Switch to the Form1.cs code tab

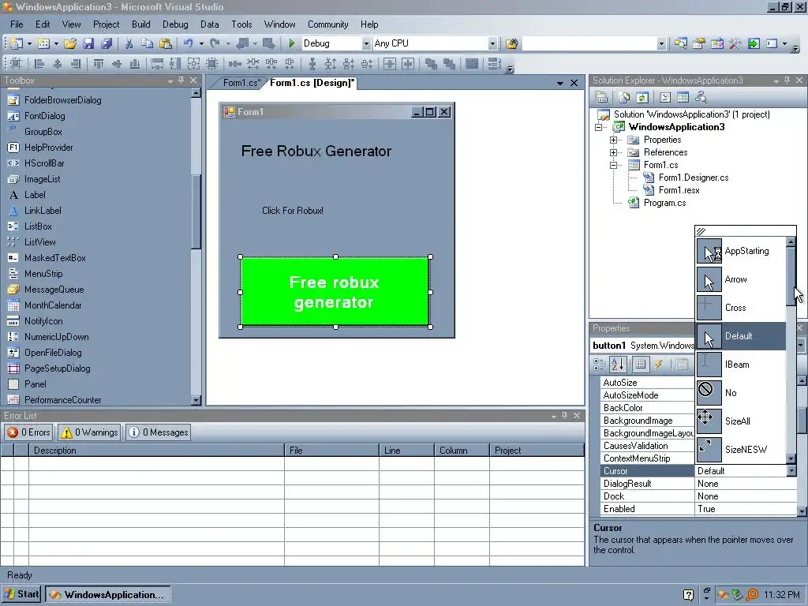coord(241,83)
